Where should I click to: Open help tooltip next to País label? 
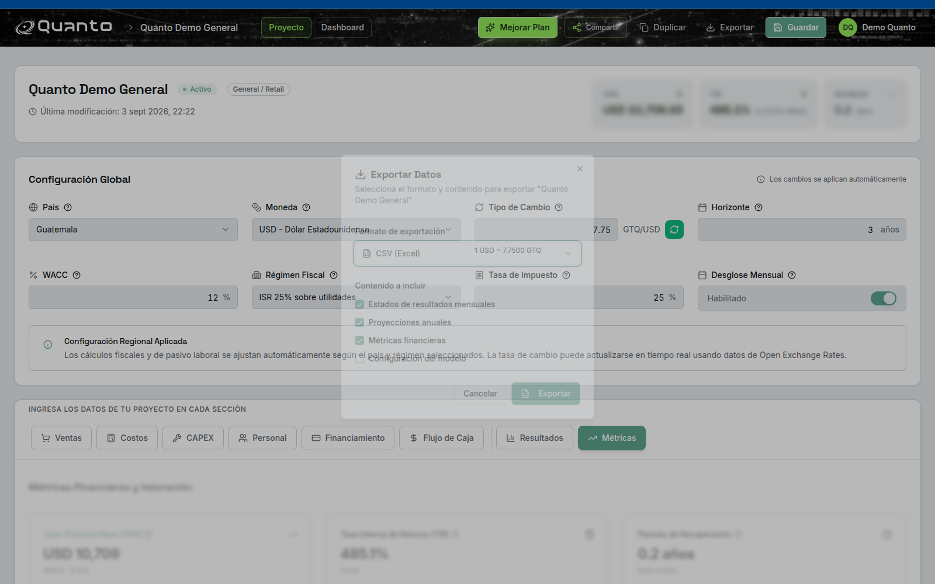click(68, 207)
